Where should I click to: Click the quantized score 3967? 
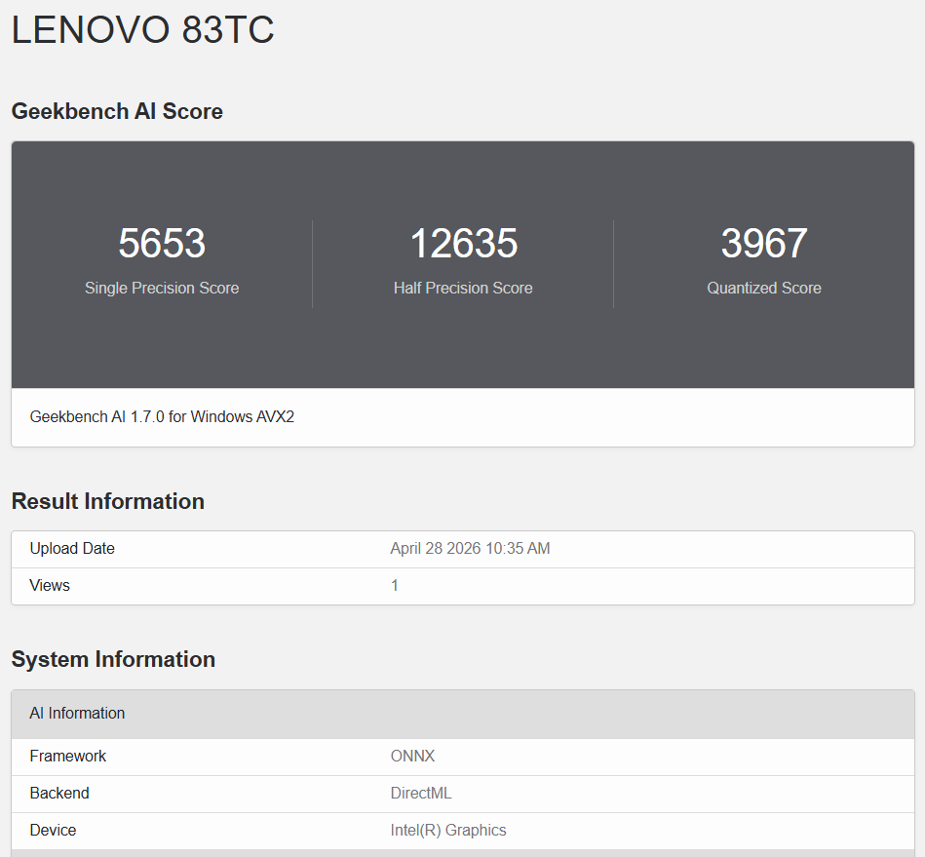(x=764, y=243)
